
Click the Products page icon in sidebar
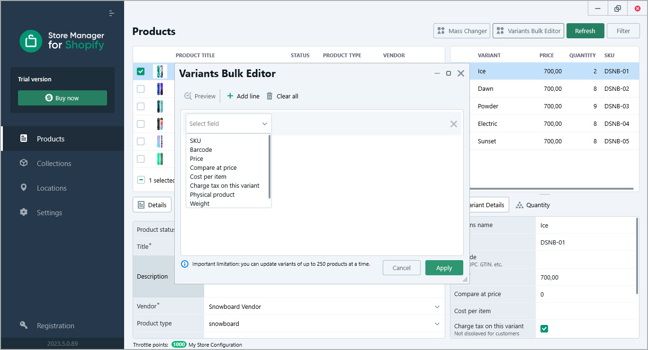click(x=24, y=139)
